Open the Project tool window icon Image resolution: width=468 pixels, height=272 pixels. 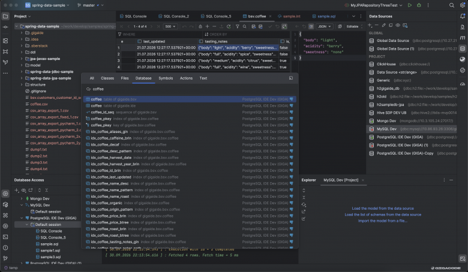click(x=5, y=16)
